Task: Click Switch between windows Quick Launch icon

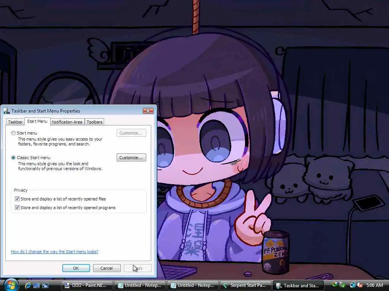Action: pos(45,285)
